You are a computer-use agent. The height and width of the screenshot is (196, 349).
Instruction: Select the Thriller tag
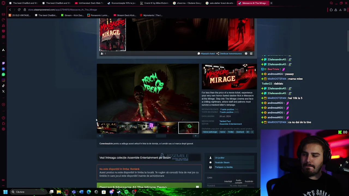tap(231, 132)
